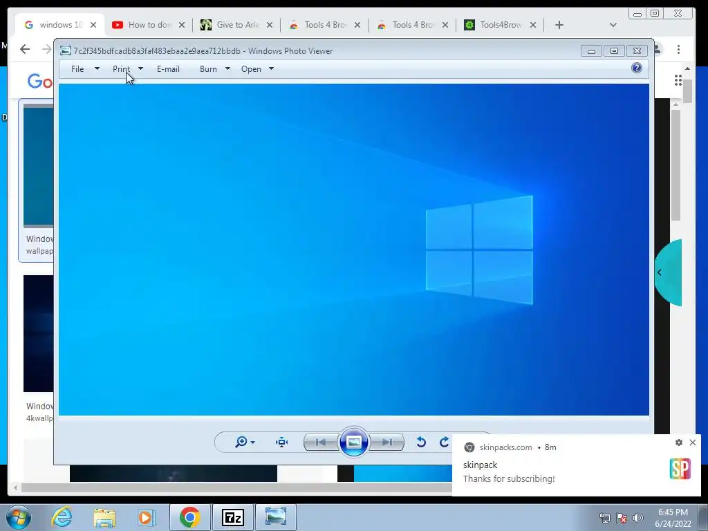Switch to the Tools4Brow tab

click(x=500, y=25)
